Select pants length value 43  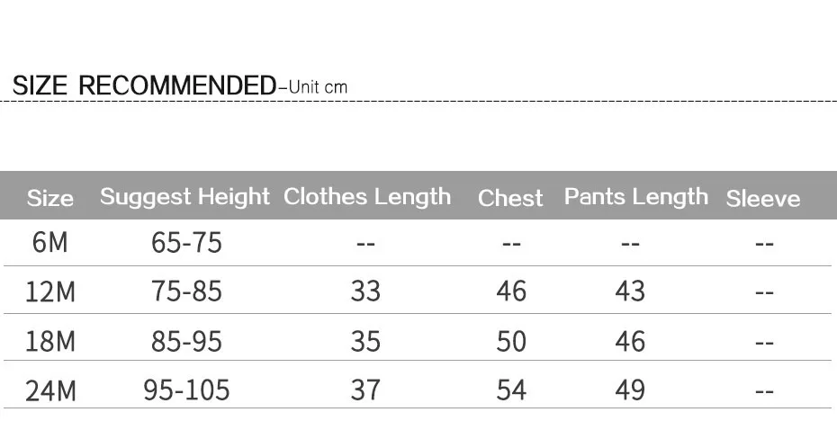(x=630, y=291)
